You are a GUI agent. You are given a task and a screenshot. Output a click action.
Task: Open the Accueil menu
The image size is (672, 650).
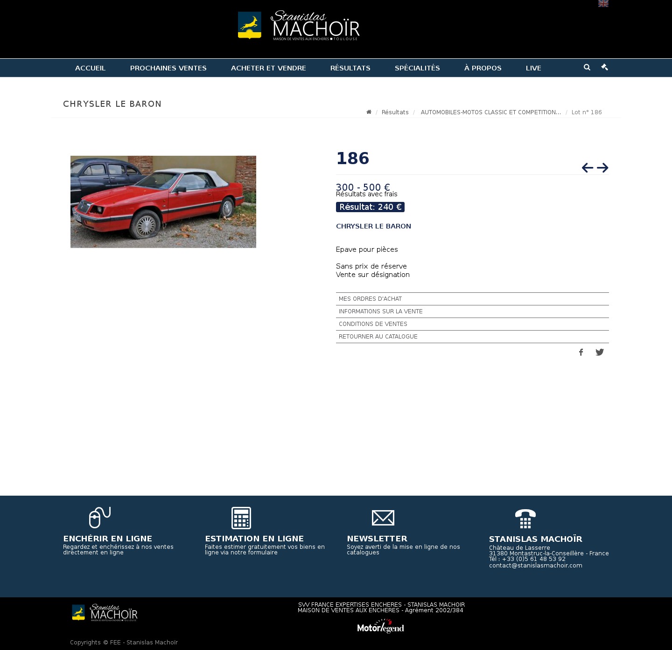(x=91, y=68)
